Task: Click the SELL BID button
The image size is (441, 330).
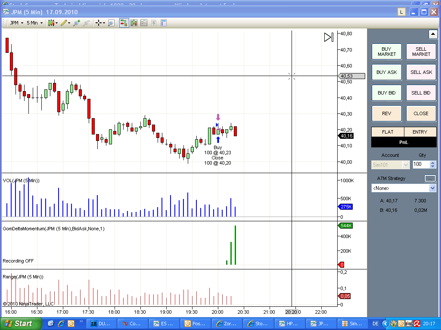Action: coord(421,93)
